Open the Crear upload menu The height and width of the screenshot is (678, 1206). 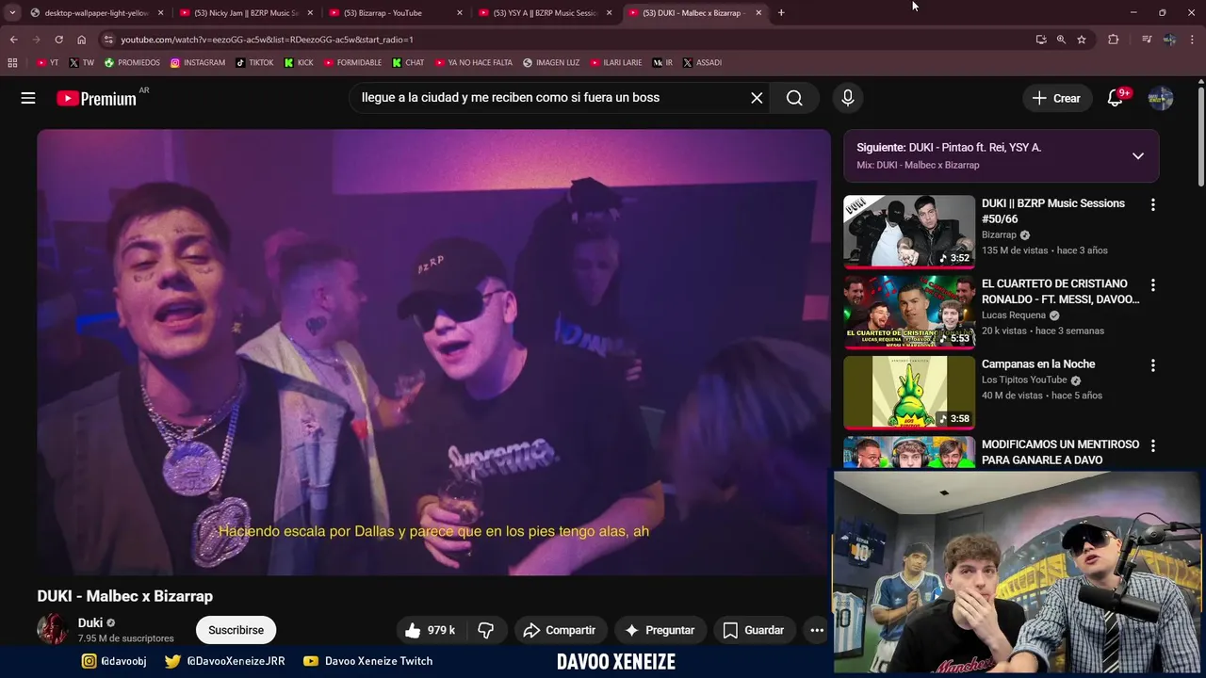click(x=1056, y=98)
